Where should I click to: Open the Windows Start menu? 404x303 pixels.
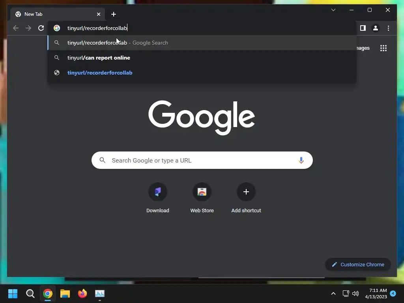(x=13, y=294)
